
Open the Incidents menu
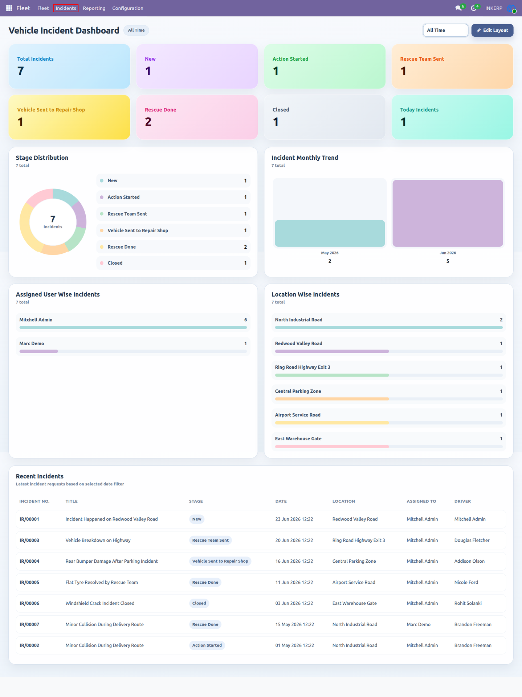point(66,8)
